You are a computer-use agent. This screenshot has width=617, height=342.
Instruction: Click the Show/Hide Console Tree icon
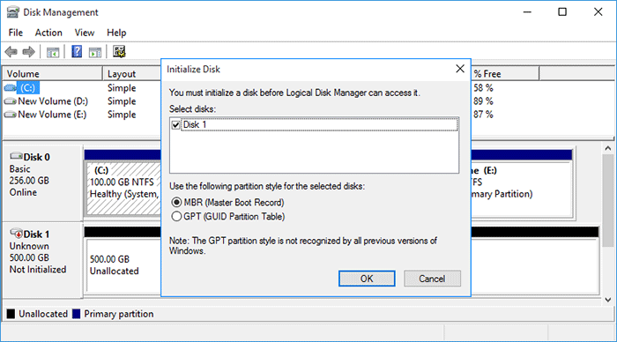(x=53, y=52)
